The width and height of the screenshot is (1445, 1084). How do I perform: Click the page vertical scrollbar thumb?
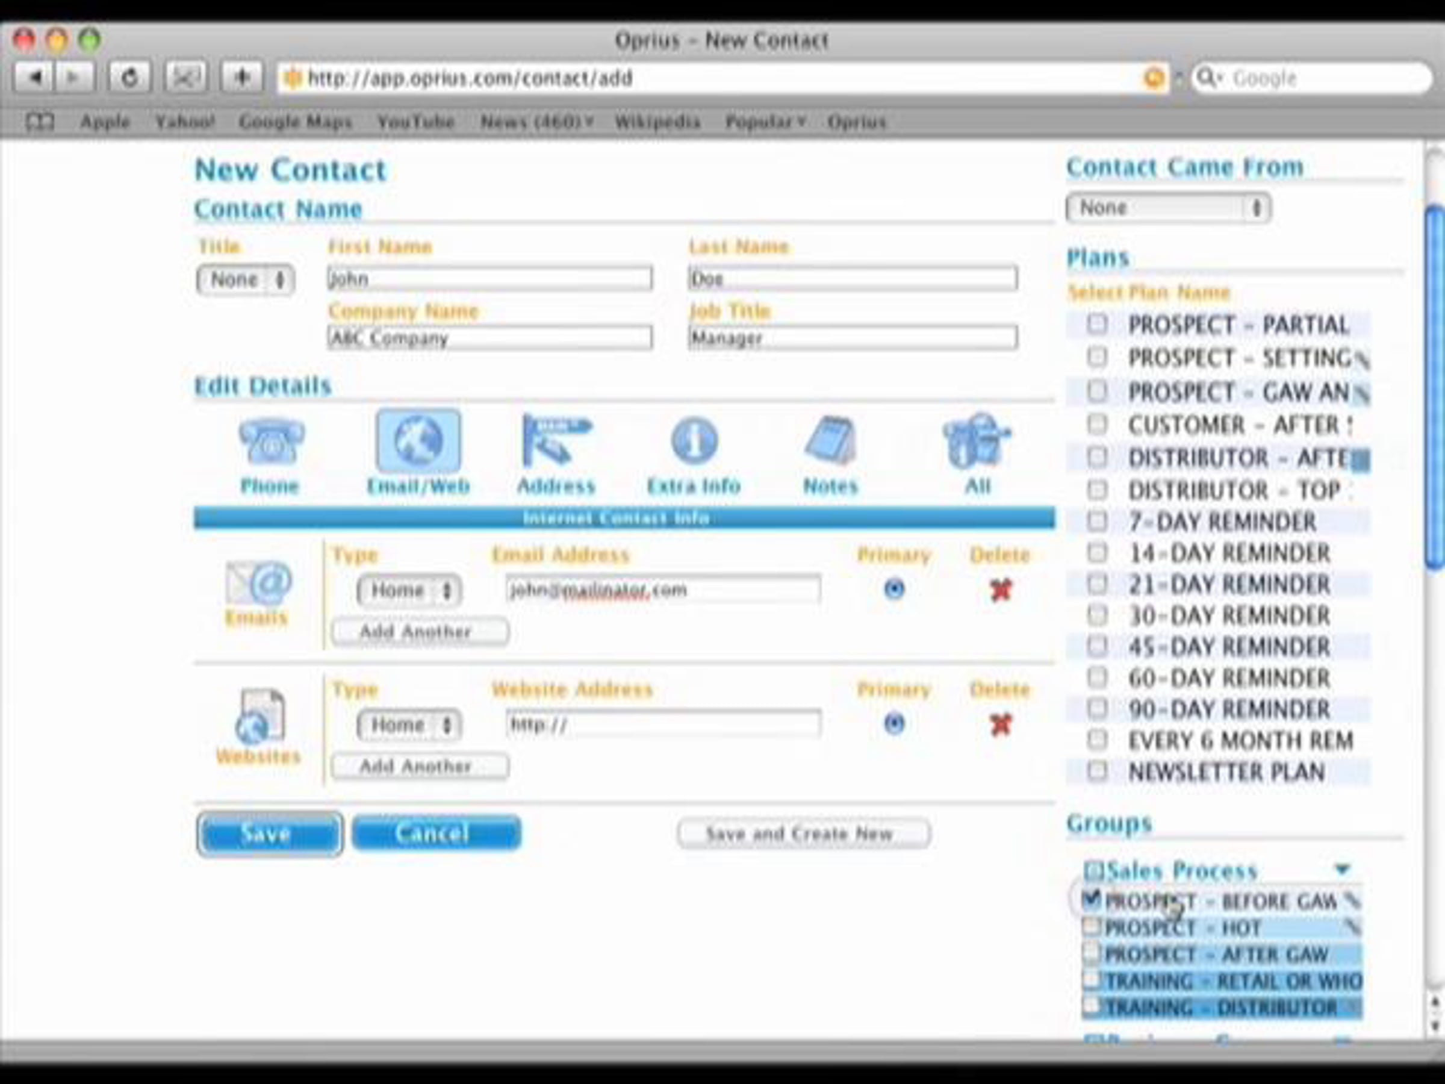click(1435, 388)
